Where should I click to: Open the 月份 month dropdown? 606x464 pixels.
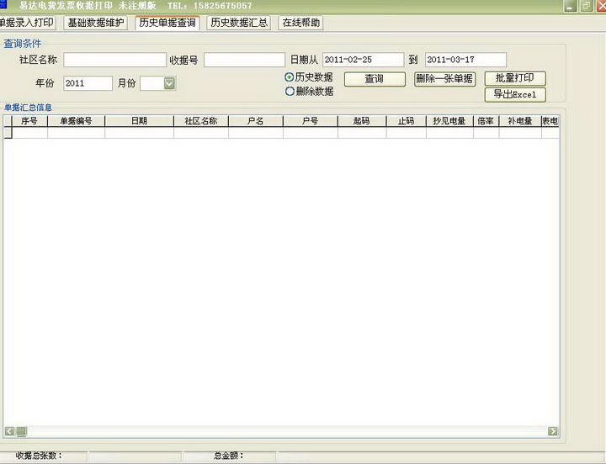(x=169, y=83)
